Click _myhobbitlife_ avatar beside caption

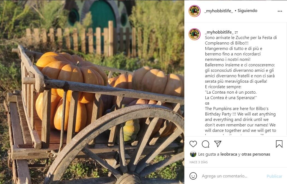pyautogui.click(x=195, y=34)
